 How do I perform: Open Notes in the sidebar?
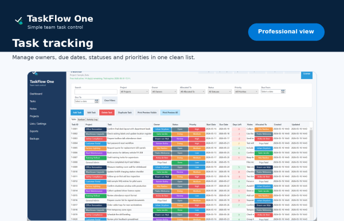(x=33, y=109)
